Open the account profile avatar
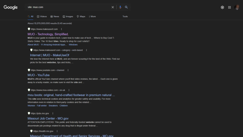The width and height of the screenshot is (243, 137). tap(237, 7)
